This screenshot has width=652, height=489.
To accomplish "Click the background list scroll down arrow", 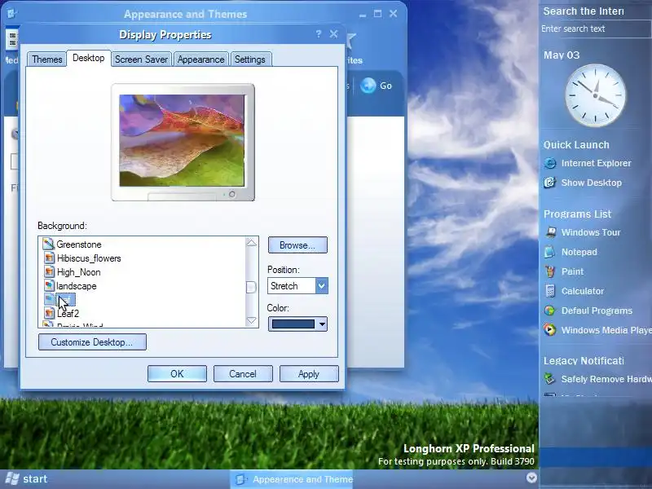I will (251, 320).
